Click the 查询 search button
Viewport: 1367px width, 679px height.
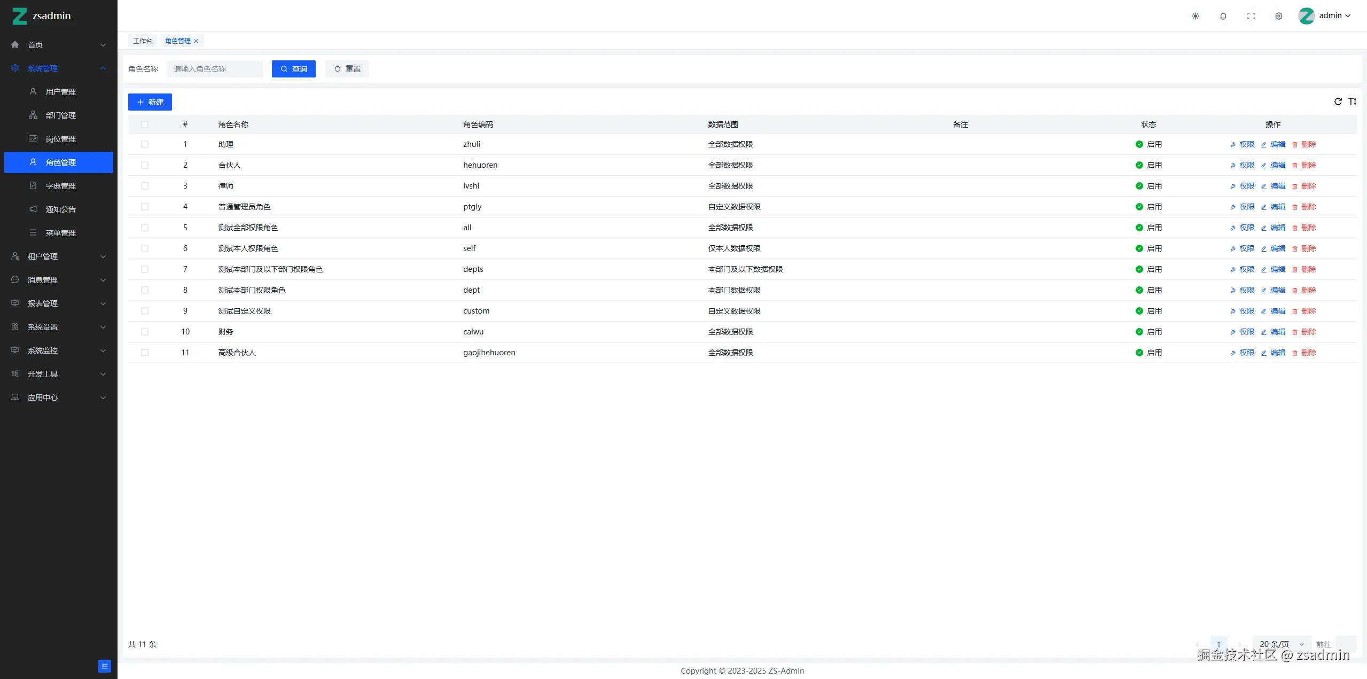(294, 69)
